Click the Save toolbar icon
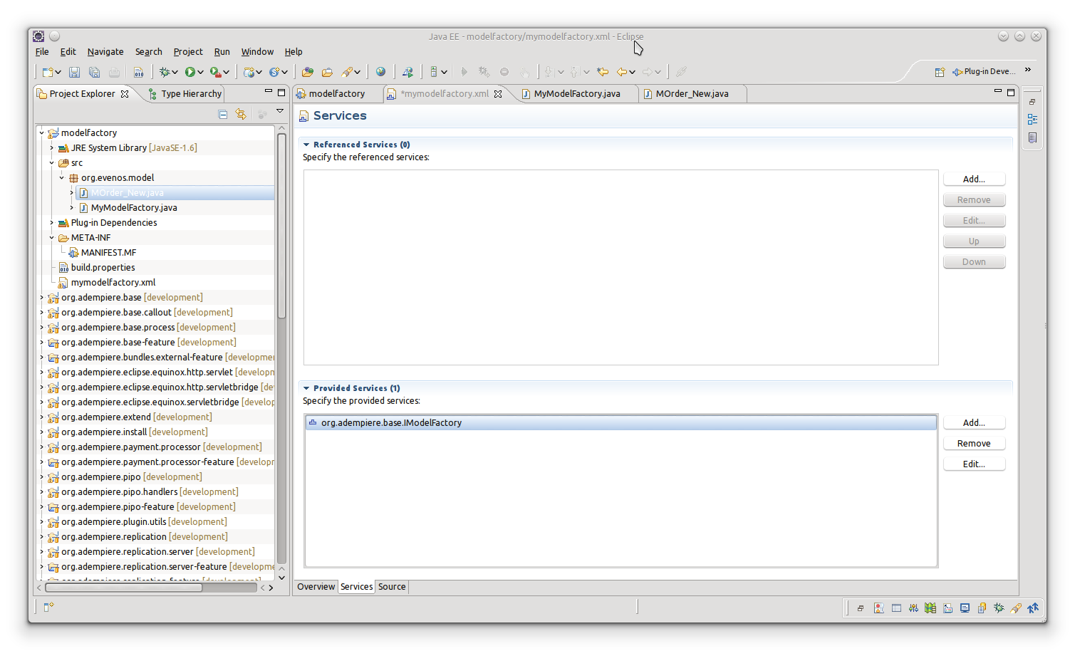Screen dimensions: 1075x651 click(x=74, y=72)
